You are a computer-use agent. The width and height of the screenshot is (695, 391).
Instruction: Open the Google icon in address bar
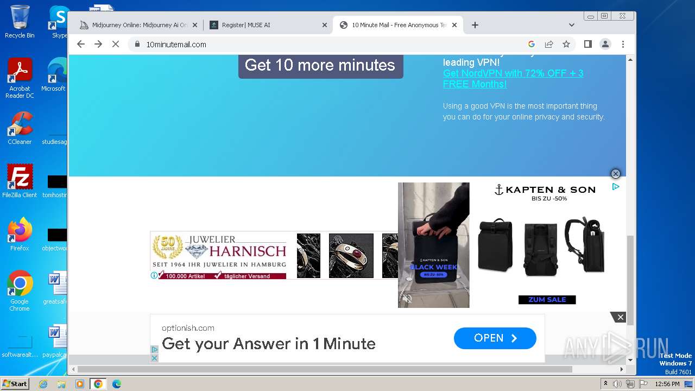[532, 44]
